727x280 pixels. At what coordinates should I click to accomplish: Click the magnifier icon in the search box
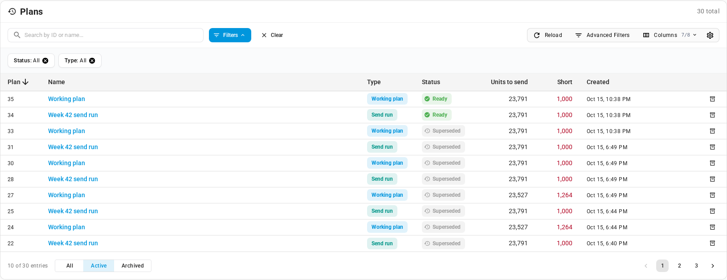click(17, 35)
